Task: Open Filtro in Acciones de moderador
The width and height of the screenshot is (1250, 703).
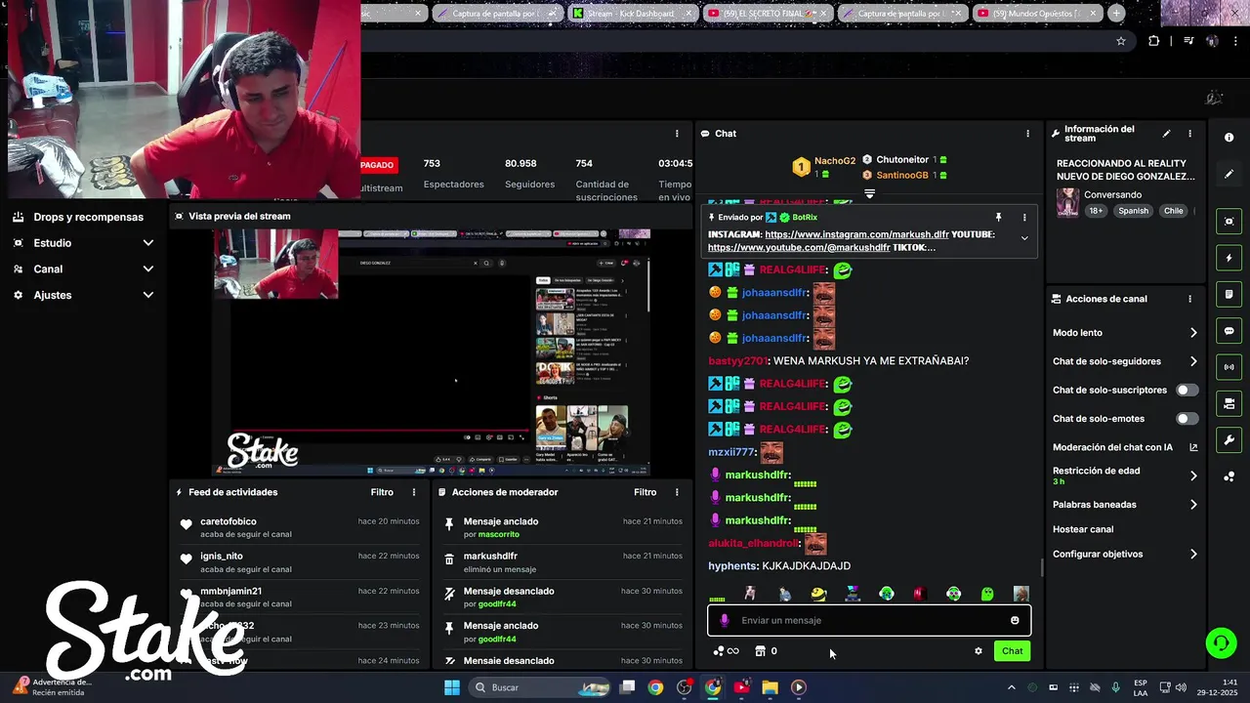Action: (645, 492)
